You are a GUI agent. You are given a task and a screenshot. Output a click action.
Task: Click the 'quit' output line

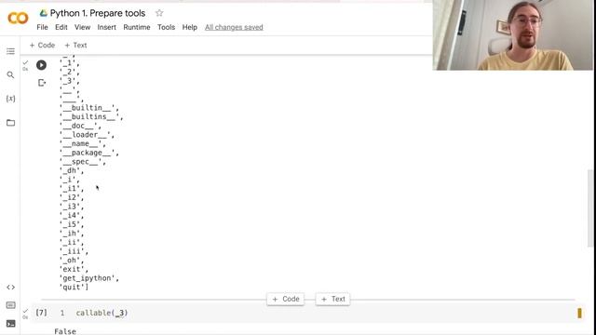(74, 288)
